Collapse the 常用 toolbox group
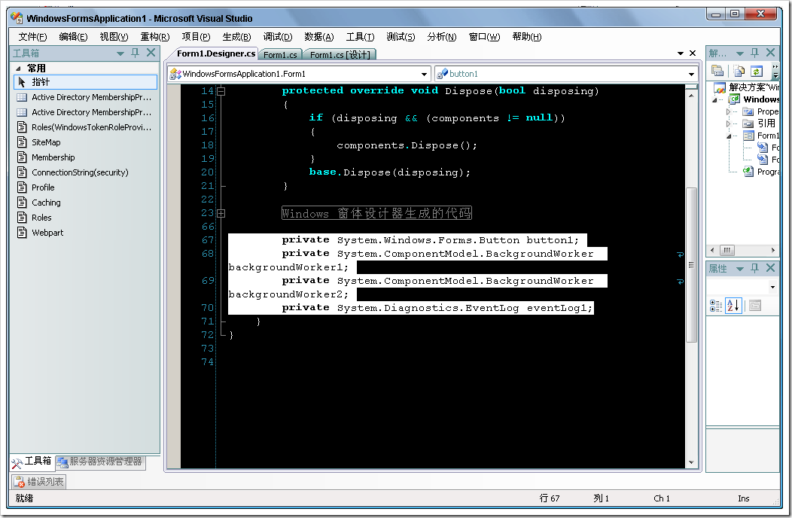 (18, 69)
